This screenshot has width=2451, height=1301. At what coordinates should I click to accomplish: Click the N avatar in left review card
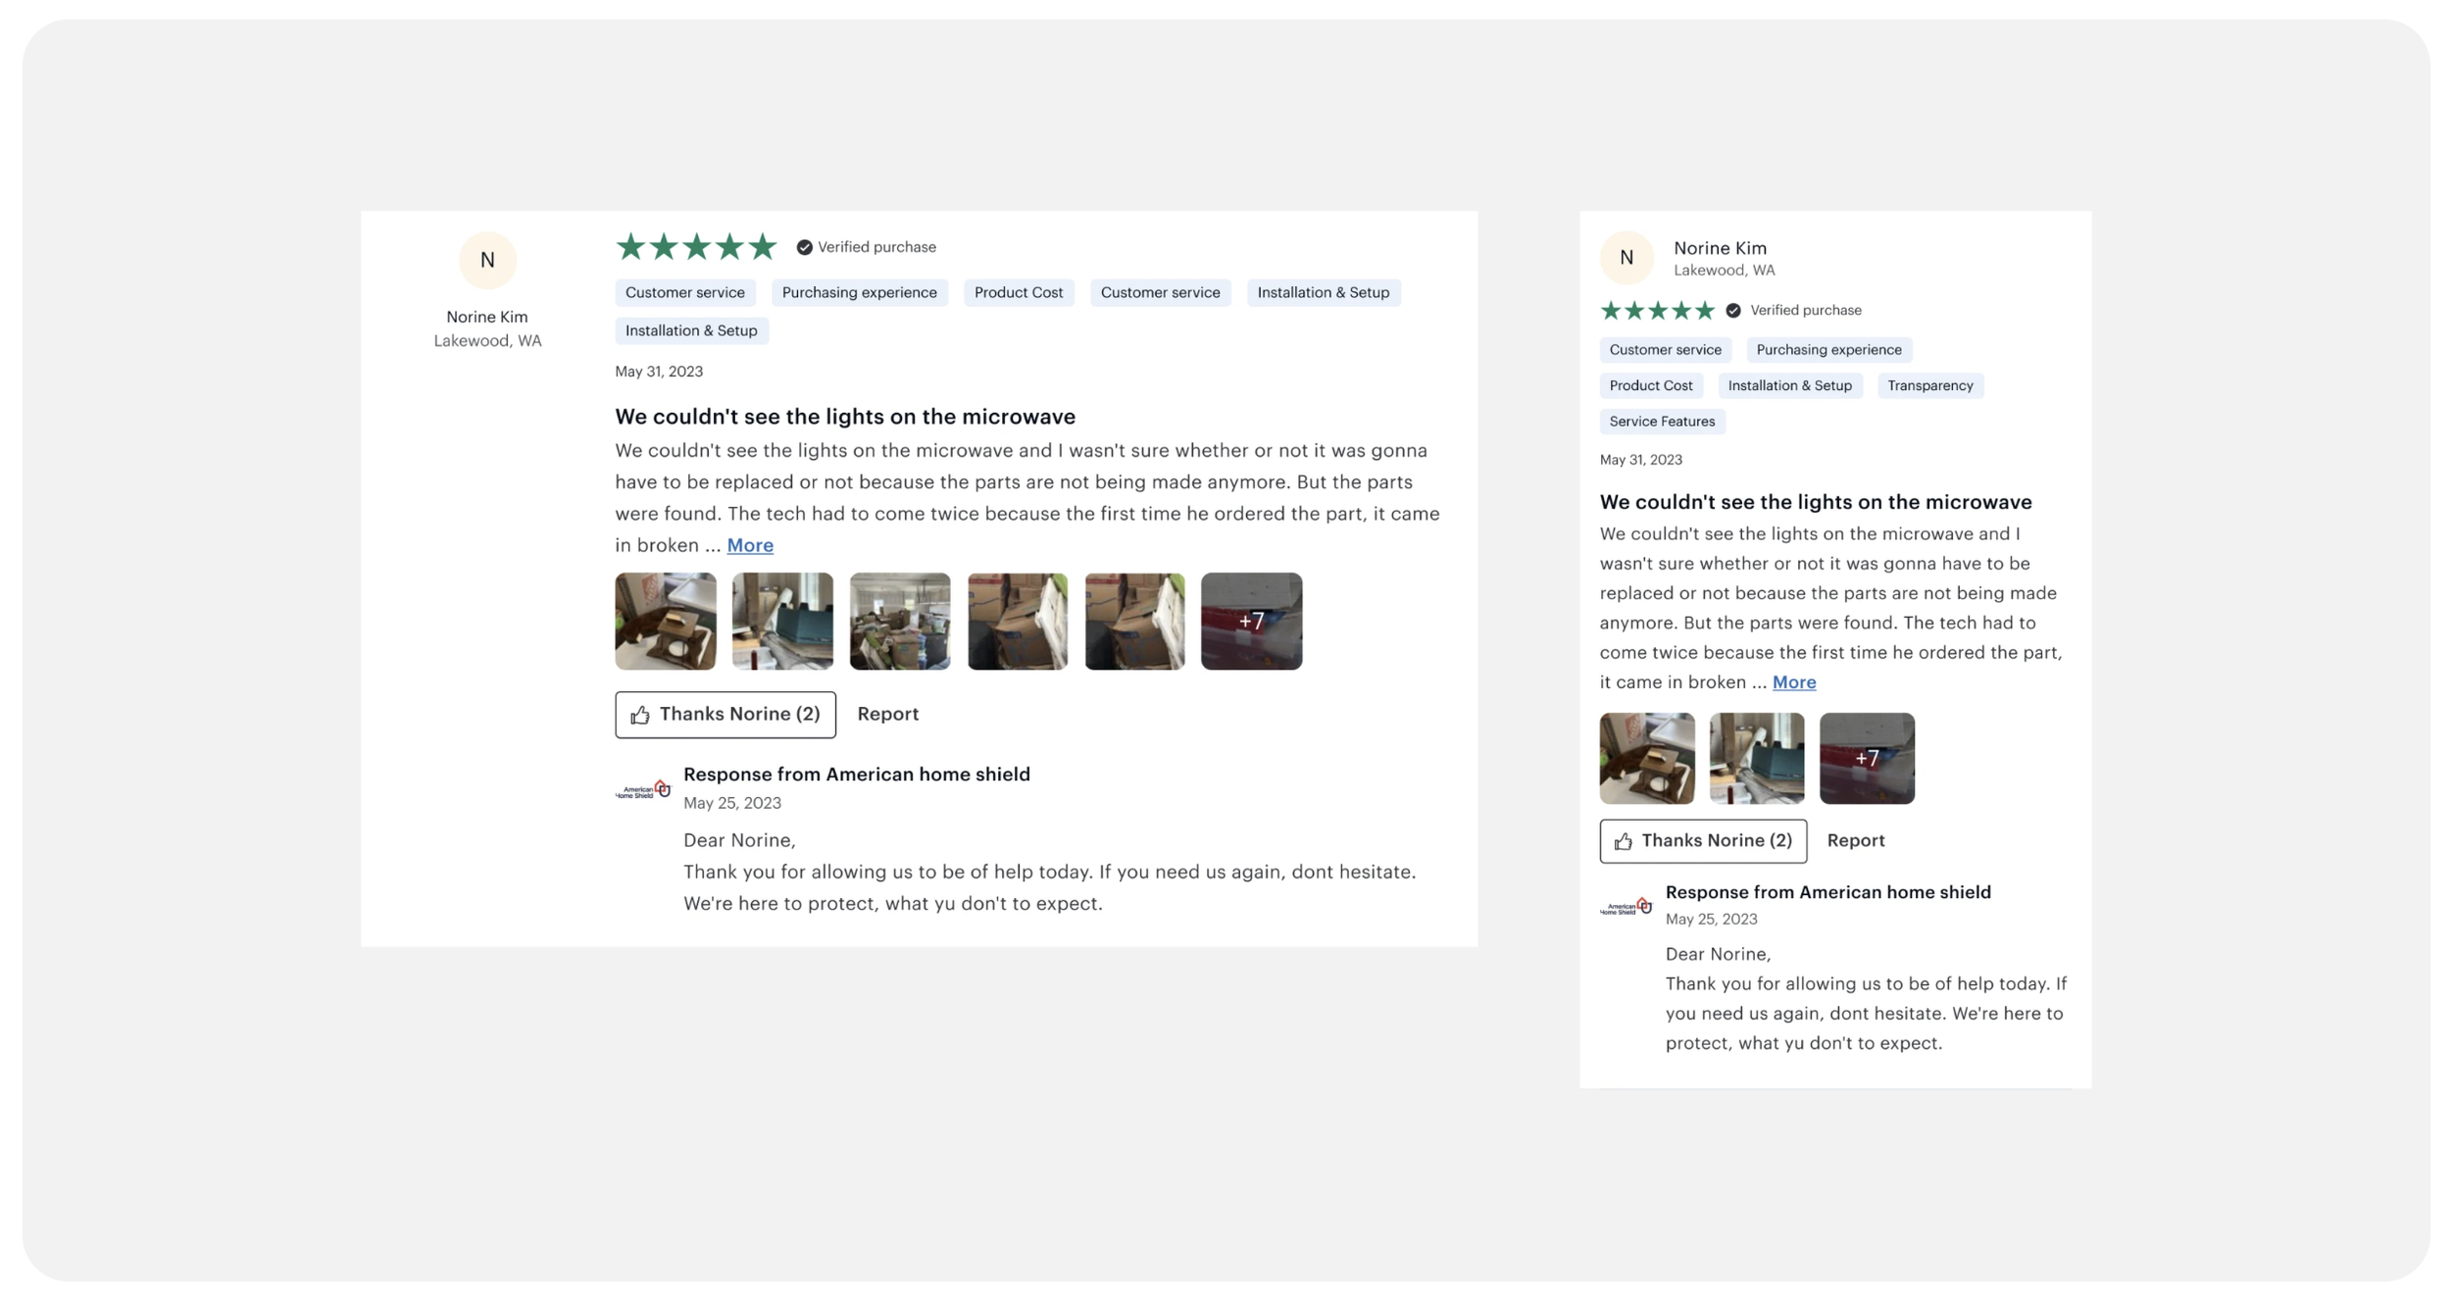tap(487, 260)
